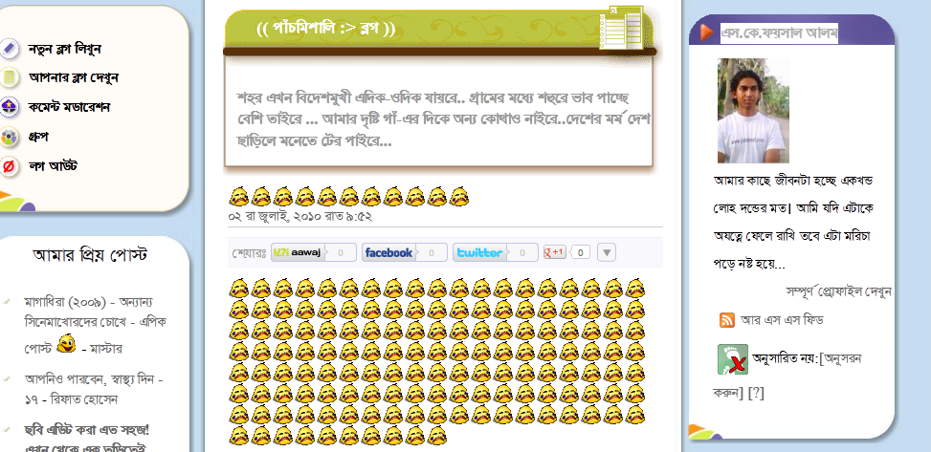
Task: Click the author bio text আমার কাছে জীবনটা
Action: coord(792,222)
